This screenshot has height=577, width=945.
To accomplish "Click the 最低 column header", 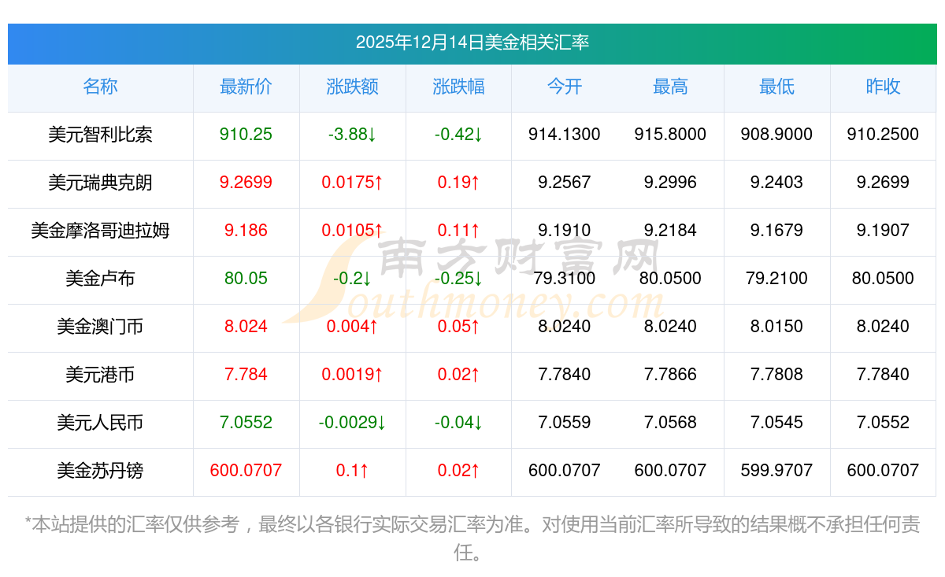I will 776,87.
